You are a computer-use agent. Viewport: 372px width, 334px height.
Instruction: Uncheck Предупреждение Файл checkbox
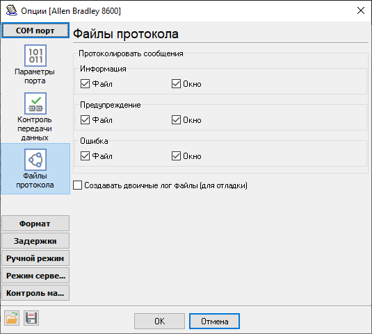[85, 120]
